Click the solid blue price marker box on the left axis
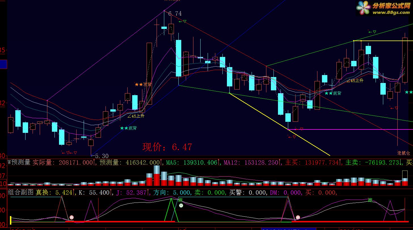Image resolution: width=413 pixels, height=230 pixels. [x=3, y=64]
